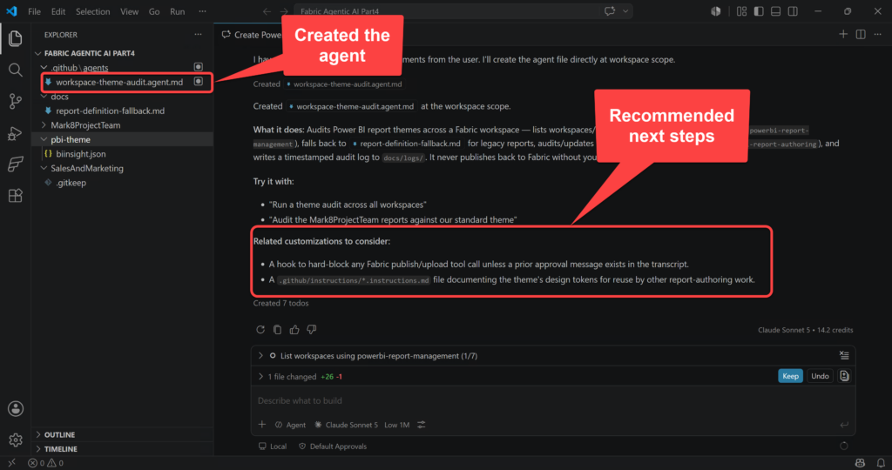
Task: Click the remote window icon in status bar
Action: coord(11,463)
